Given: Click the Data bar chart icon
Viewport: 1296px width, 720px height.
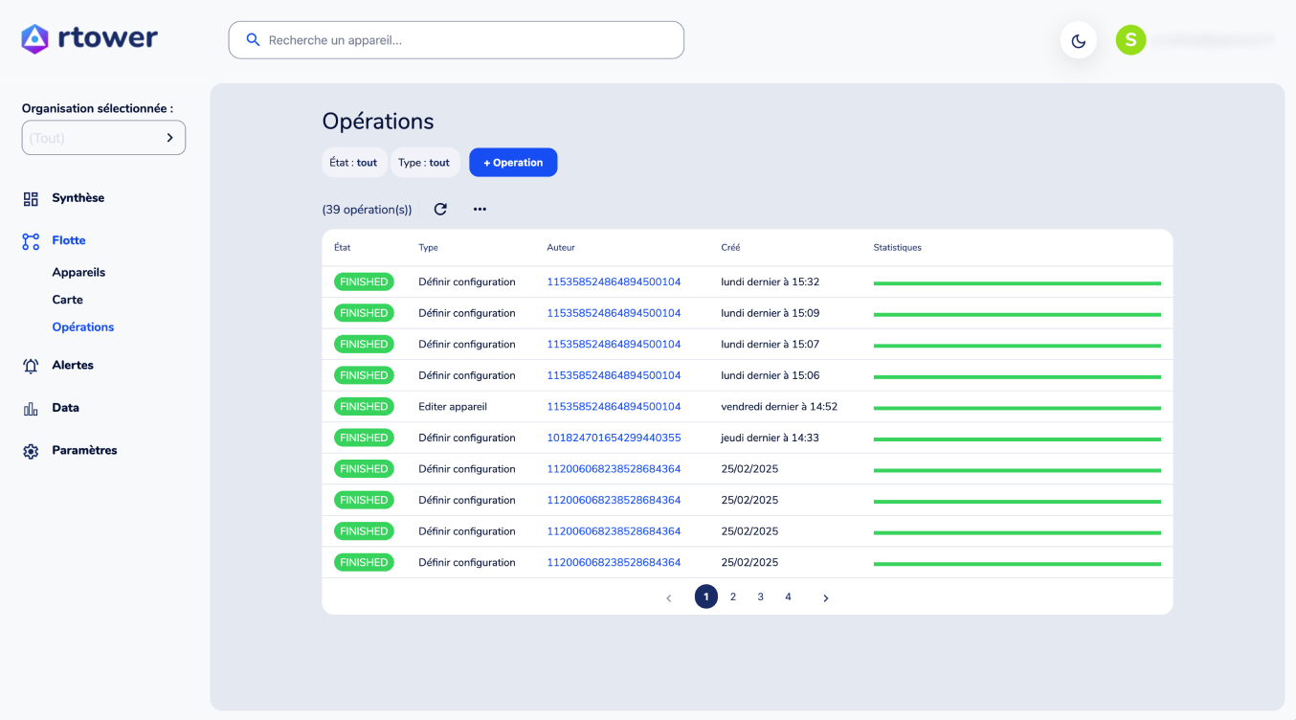Looking at the screenshot, I should pos(31,408).
